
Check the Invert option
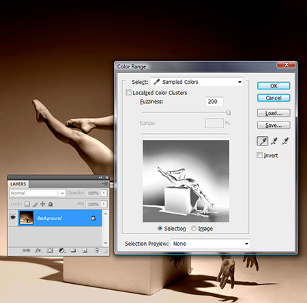pyautogui.click(x=259, y=155)
